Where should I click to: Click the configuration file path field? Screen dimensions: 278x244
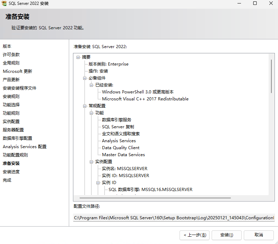[x=174, y=218]
